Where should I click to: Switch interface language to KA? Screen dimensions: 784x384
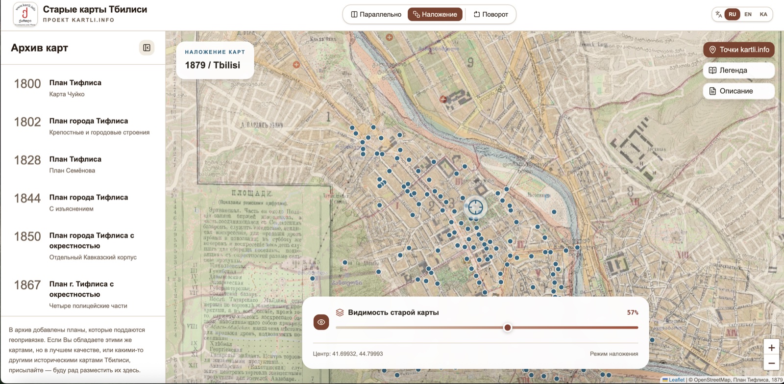(763, 14)
